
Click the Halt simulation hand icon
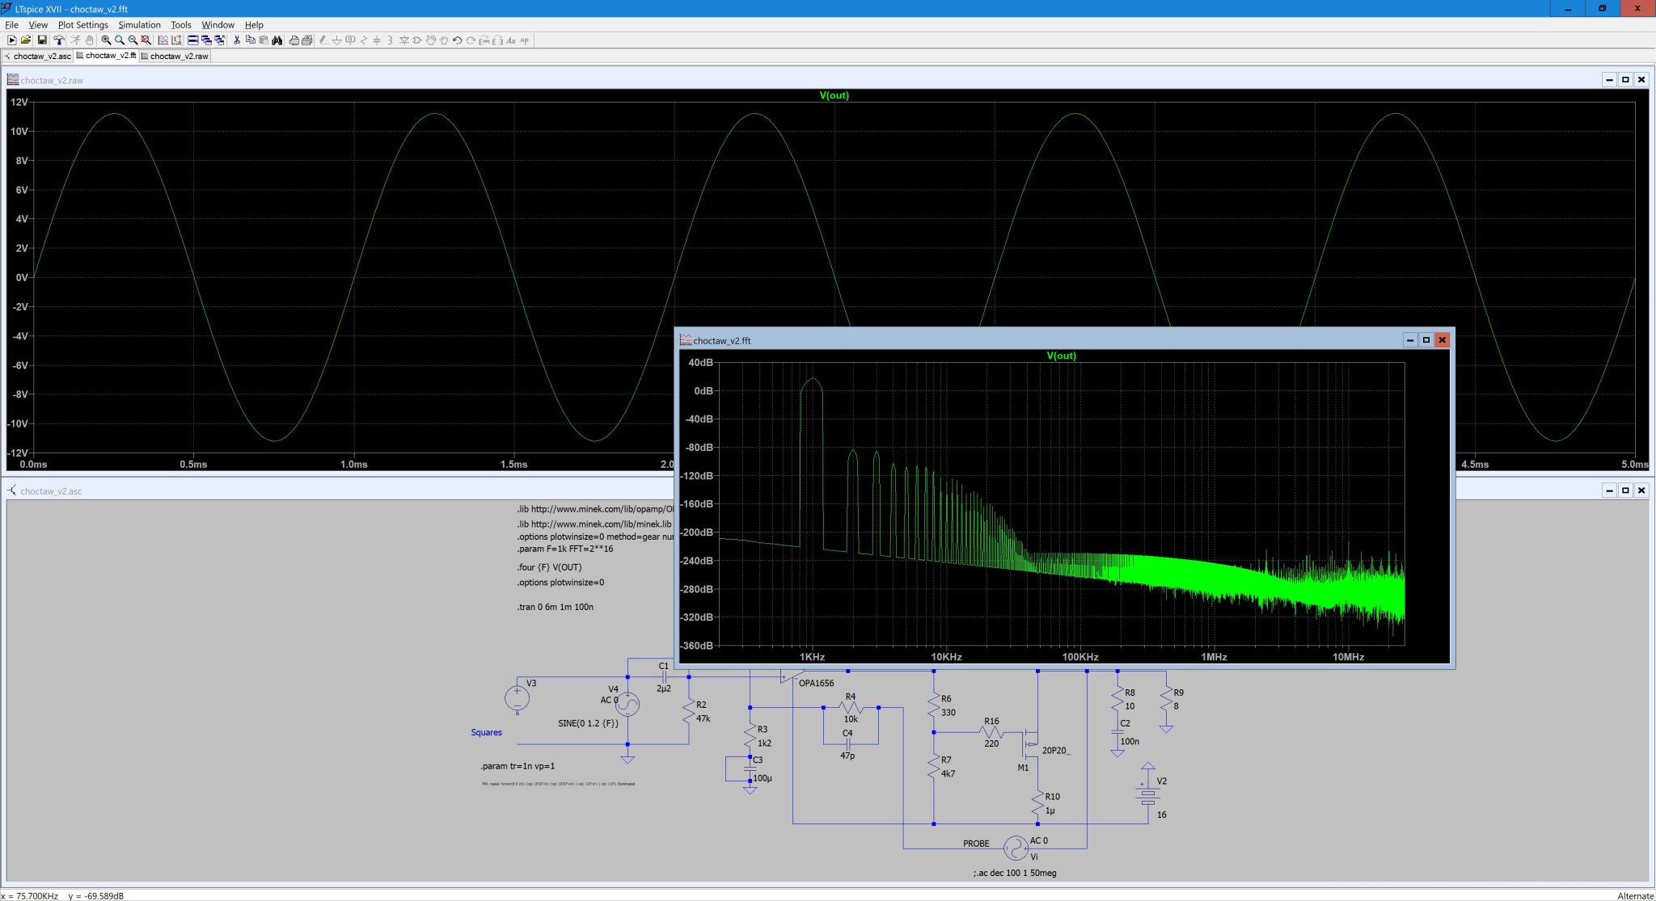(x=89, y=40)
